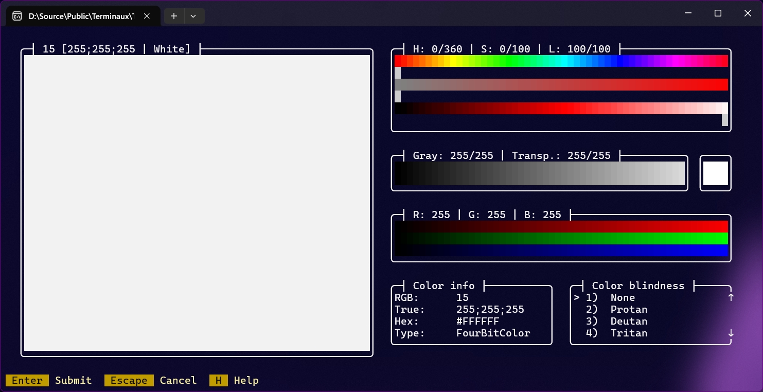Click the lightness slider bar
Image resolution: width=763 pixels, height=392 pixels.
coord(561,108)
